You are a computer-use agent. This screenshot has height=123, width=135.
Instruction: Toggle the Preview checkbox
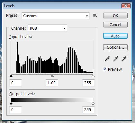[105, 69]
